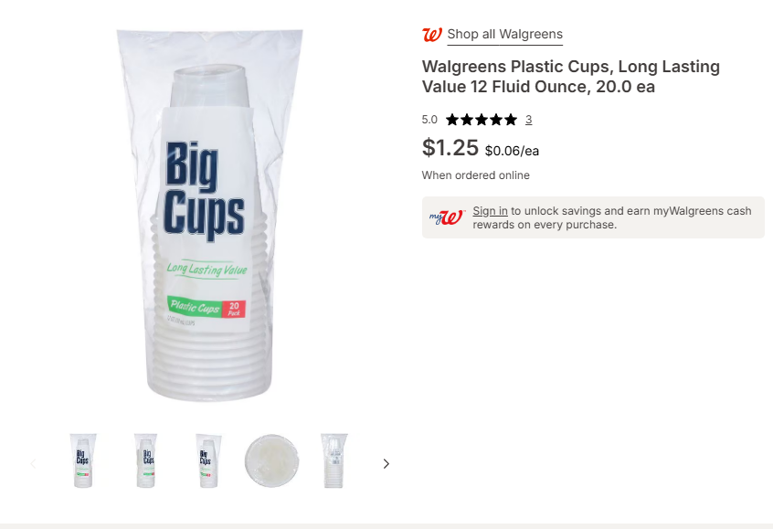Screen dimensions: 773x529
Task: Click the myWalgreens logo in savings banner
Action: [447, 217]
